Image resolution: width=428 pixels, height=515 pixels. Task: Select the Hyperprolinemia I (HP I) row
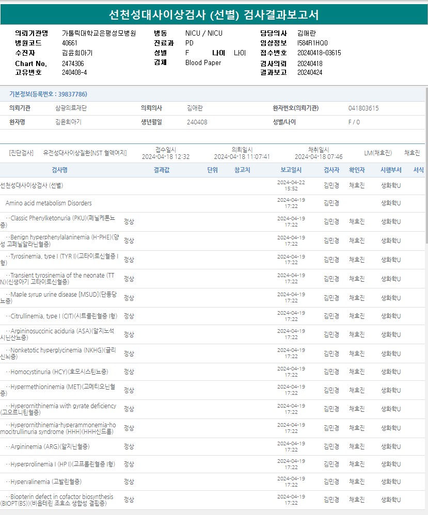(x=212, y=464)
